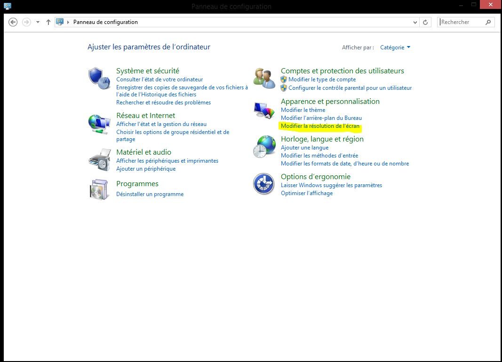Click the window icon in the title bar
The height and width of the screenshot is (362, 502).
8,6
